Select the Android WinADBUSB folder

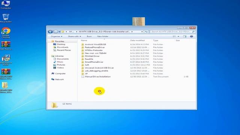(95, 44)
